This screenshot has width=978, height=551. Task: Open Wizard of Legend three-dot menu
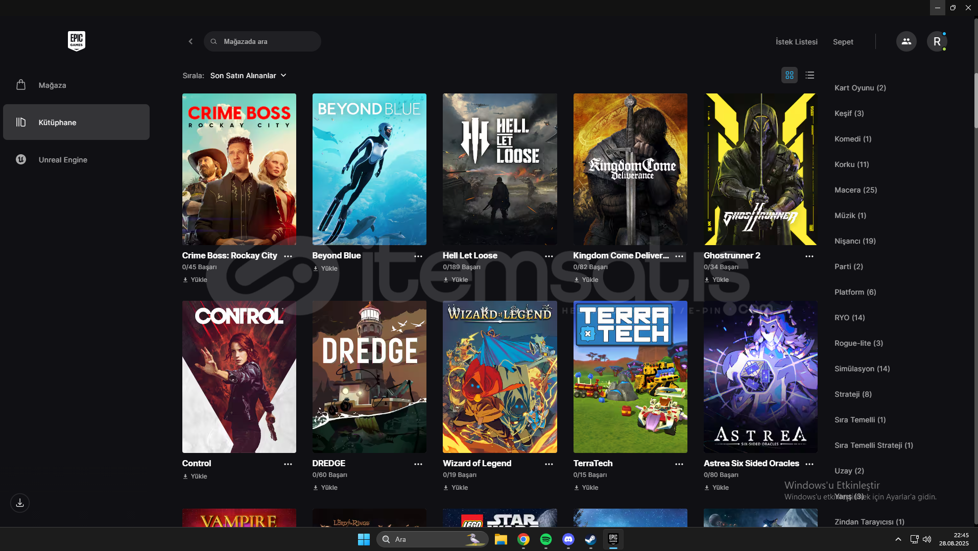[x=549, y=464]
